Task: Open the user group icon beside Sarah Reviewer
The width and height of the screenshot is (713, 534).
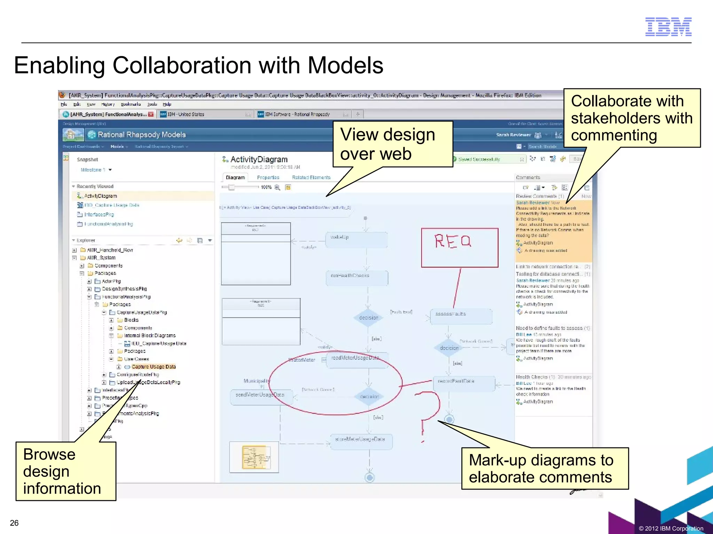Action: pos(538,135)
